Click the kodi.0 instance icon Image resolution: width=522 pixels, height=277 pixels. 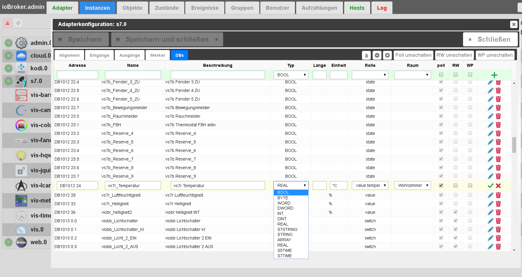(21, 68)
